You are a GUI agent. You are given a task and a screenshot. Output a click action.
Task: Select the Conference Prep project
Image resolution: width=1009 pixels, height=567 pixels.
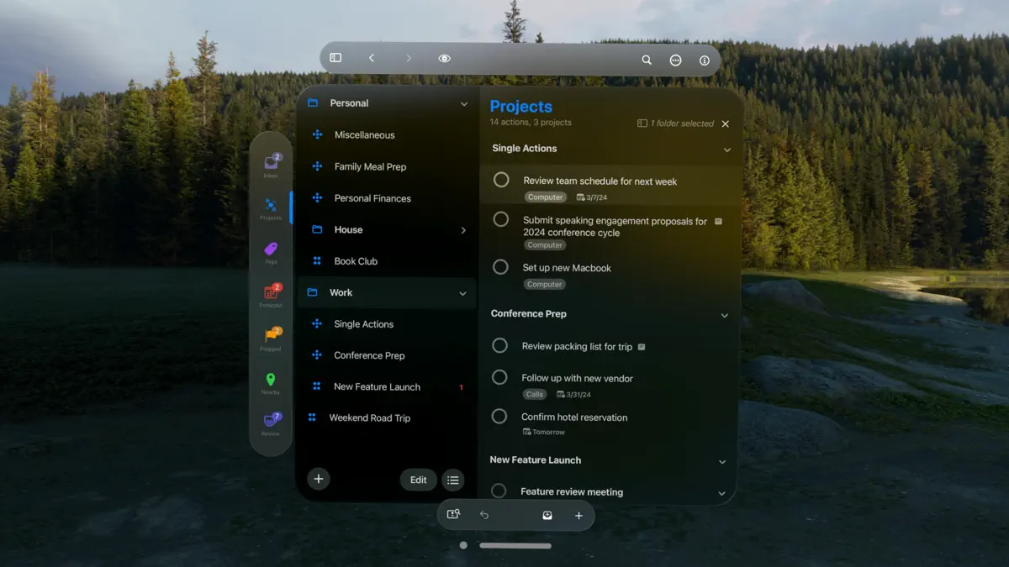pyautogui.click(x=367, y=354)
